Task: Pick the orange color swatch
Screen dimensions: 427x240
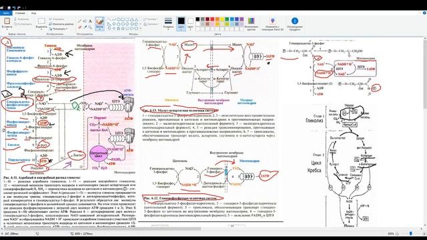Action: pyautogui.click(x=218, y=19)
